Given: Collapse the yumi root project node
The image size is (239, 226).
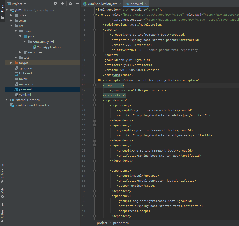Looking at the screenshot, I should (7, 10).
